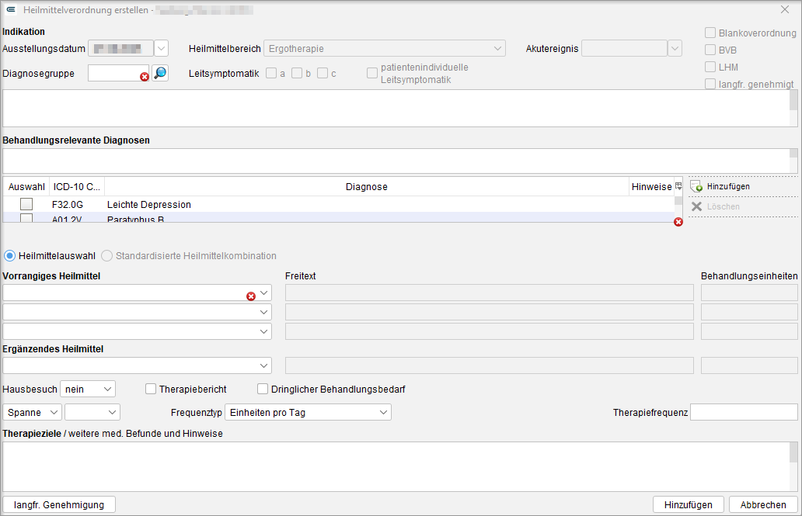Enable the Therapiebericht checkbox
The height and width of the screenshot is (516, 802).
click(151, 390)
